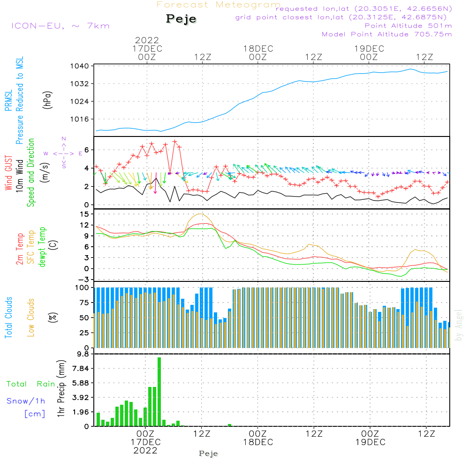Click the '25' cloud axis value
Screen dimensions: 469x469
click(84, 333)
